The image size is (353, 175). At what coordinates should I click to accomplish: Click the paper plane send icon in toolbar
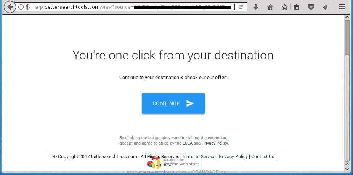(x=325, y=7)
